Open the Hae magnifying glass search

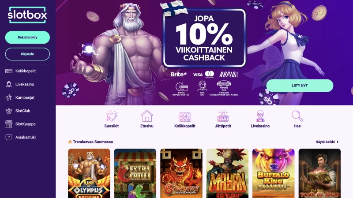click(x=297, y=116)
